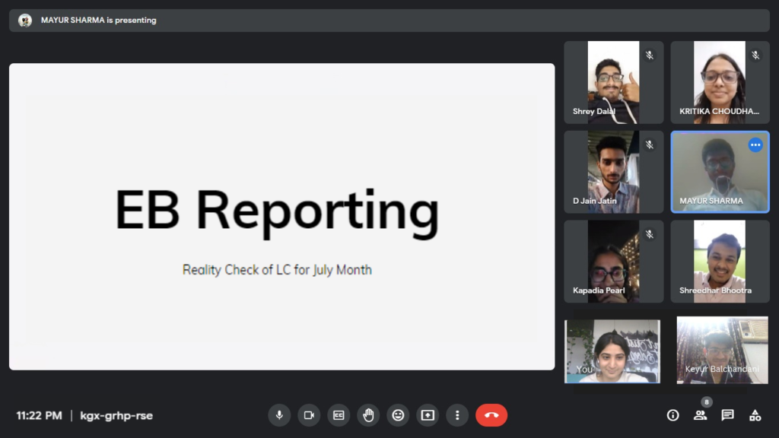Click Kapadia Pearl's video tile
The height and width of the screenshot is (438, 779).
(613, 262)
